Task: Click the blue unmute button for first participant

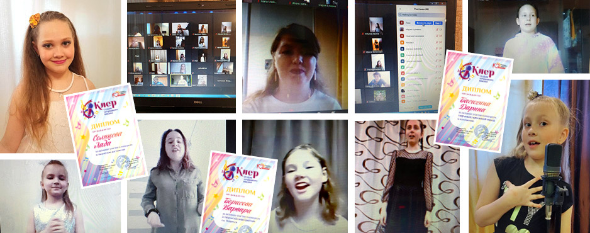Action: click(424, 23)
